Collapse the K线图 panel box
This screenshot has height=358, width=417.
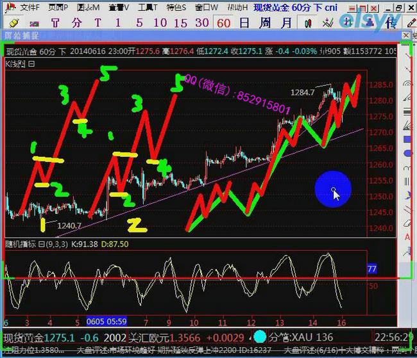(x=31, y=64)
